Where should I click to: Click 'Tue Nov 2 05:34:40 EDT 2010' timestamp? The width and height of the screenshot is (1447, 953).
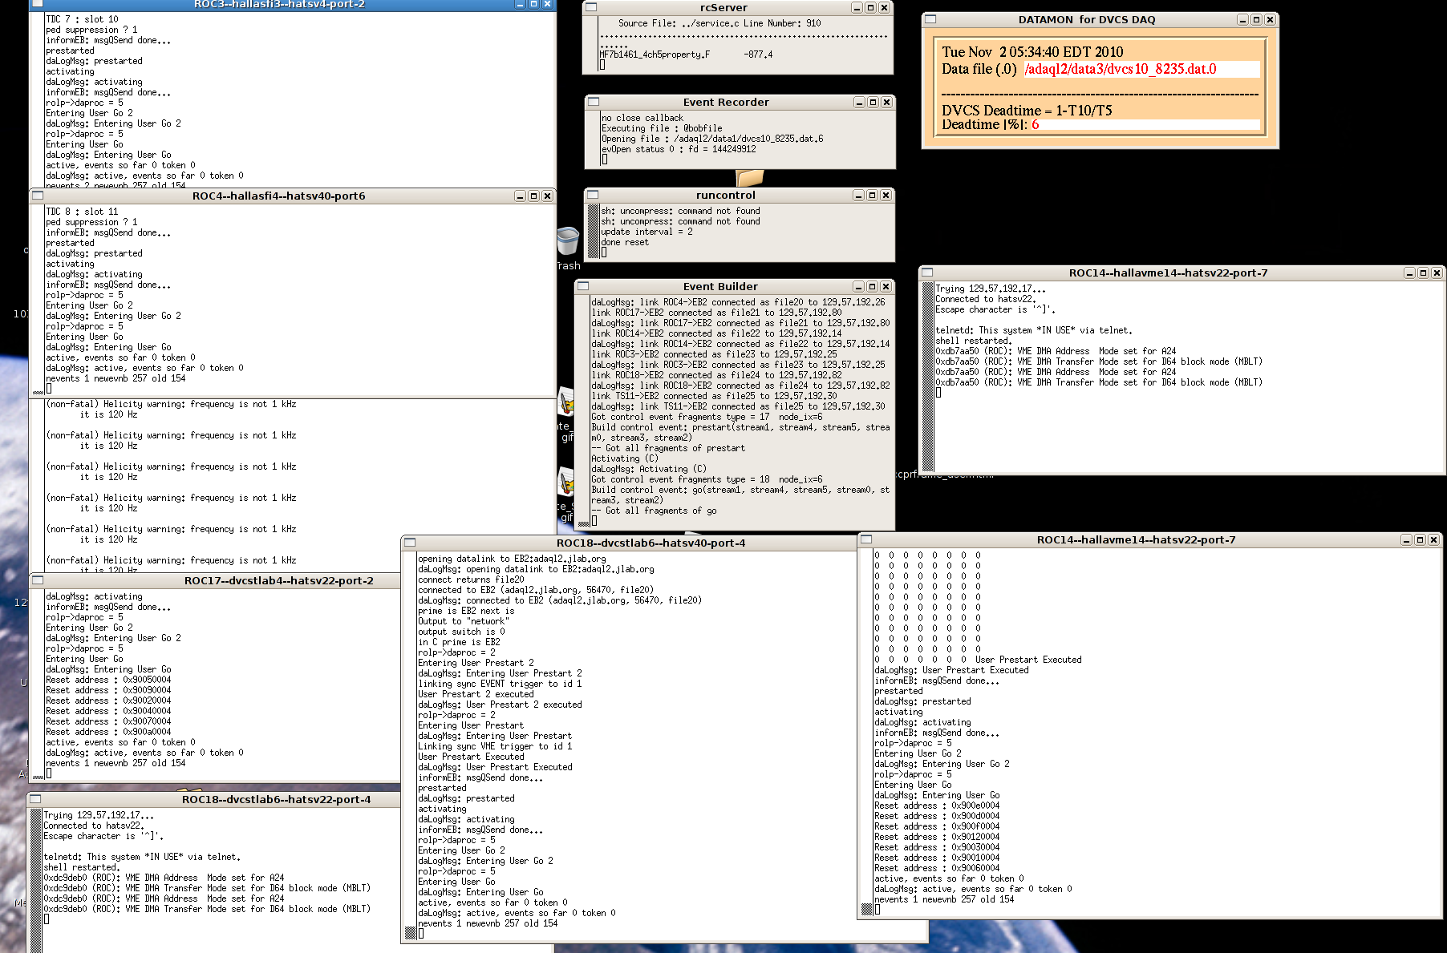coord(1032,52)
